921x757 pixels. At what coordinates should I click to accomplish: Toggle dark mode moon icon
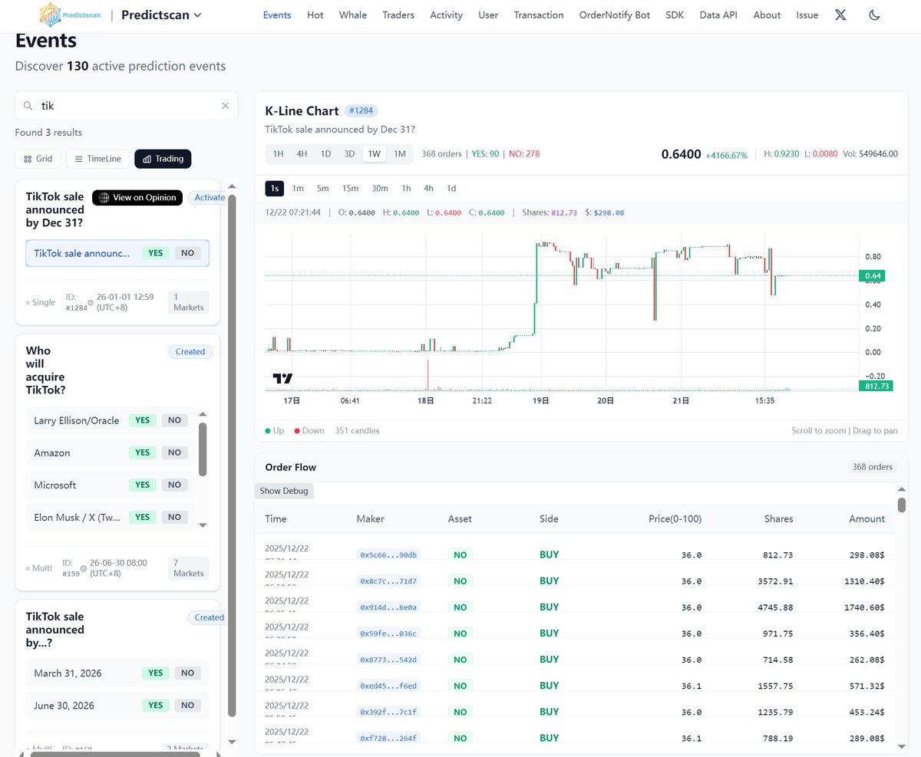coord(874,15)
